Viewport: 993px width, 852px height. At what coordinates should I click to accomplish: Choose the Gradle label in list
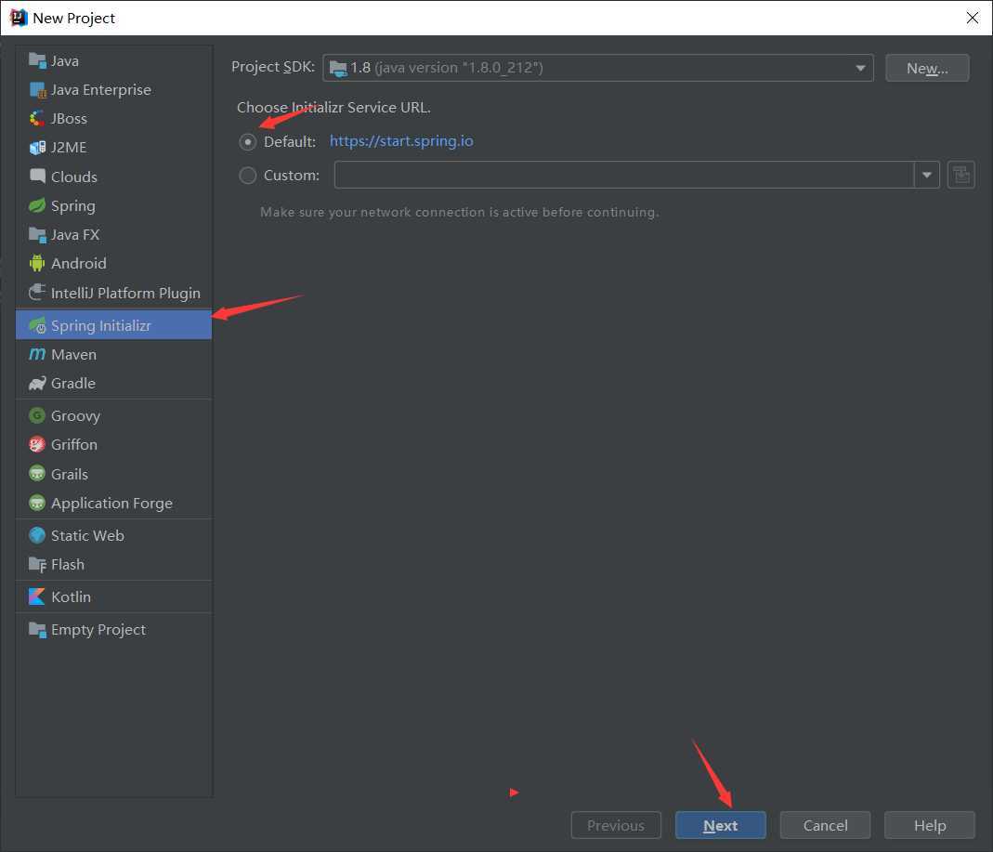[x=72, y=383]
